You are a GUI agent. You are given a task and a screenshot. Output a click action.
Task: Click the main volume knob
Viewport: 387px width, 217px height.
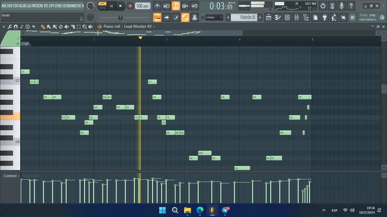[x=90, y=6]
